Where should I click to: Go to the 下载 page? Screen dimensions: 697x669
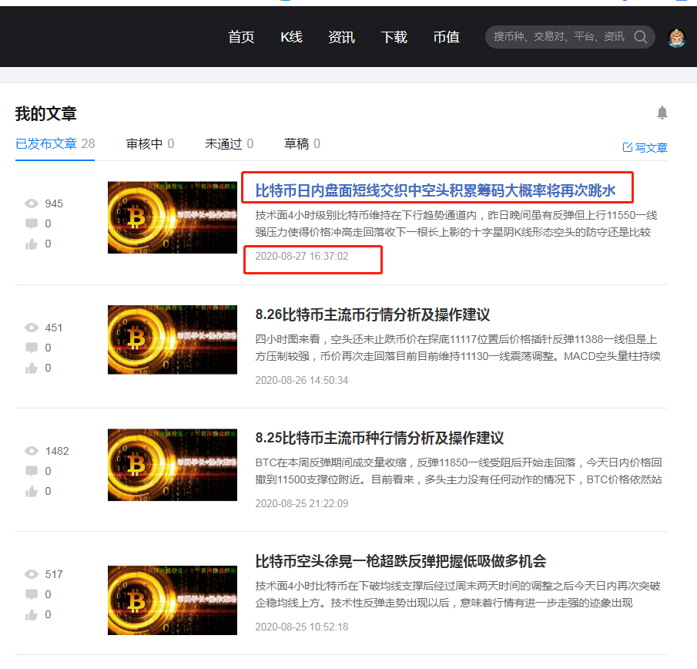tap(394, 36)
